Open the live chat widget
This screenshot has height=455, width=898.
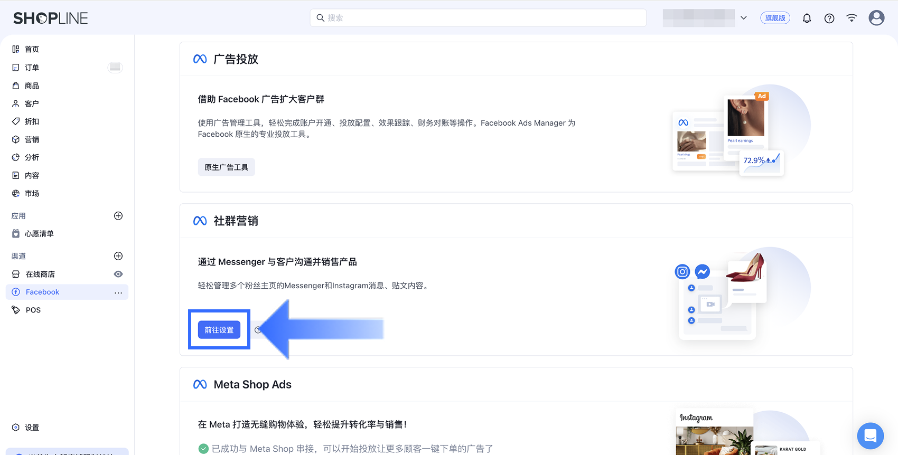point(871,436)
